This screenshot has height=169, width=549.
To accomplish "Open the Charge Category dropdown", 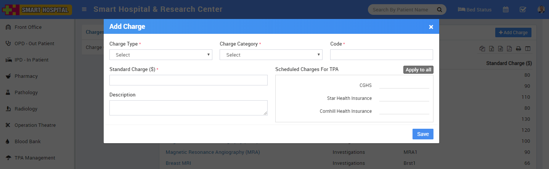I will tap(271, 55).
